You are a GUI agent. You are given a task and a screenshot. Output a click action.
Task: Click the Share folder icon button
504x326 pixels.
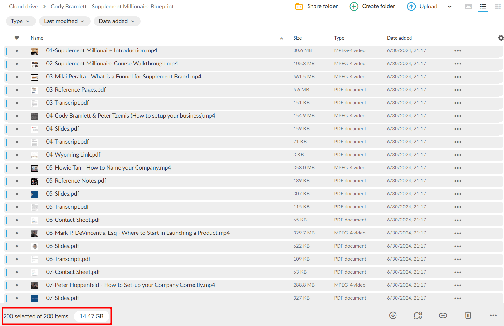coord(299,7)
